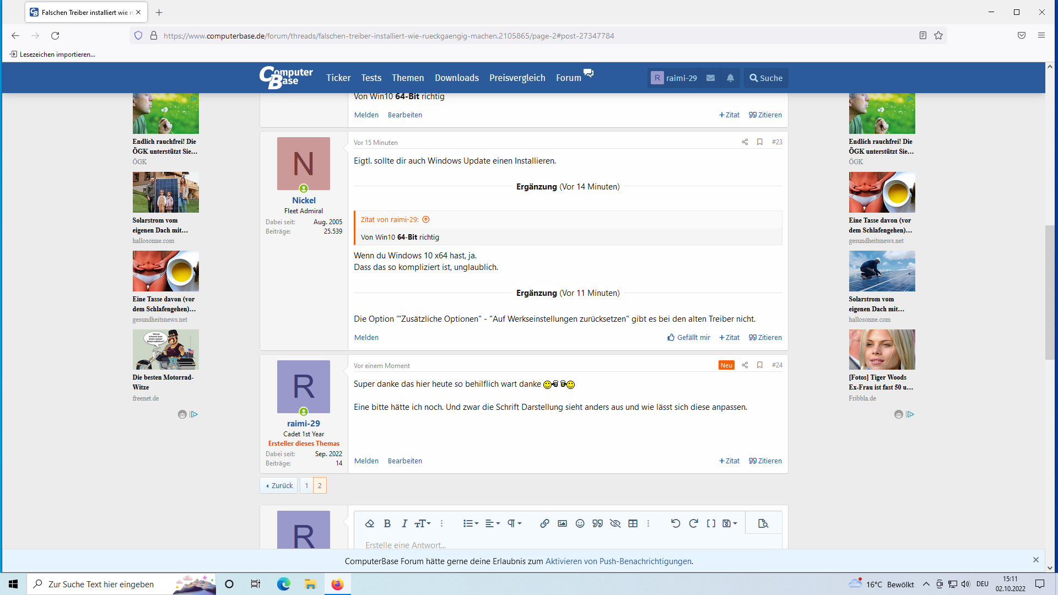Click undo arrow in reply editor
This screenshot has height=595, width=1058.
pyautogui.click(x=676, y=523)
